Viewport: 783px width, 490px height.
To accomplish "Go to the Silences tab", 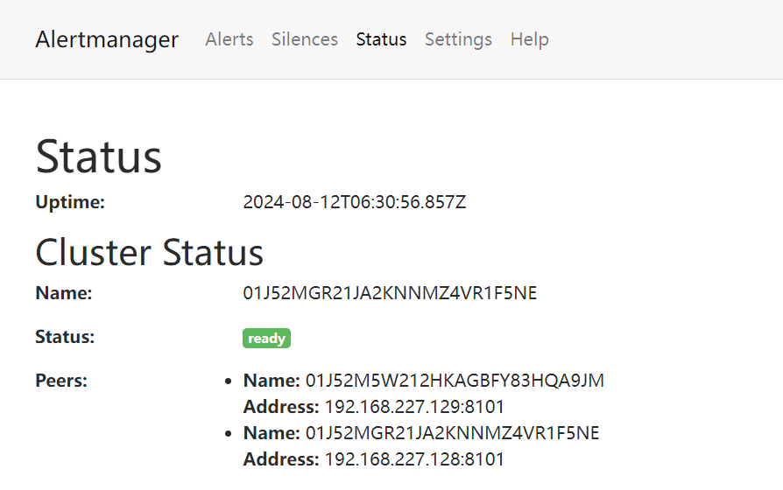I will [305, 39].
